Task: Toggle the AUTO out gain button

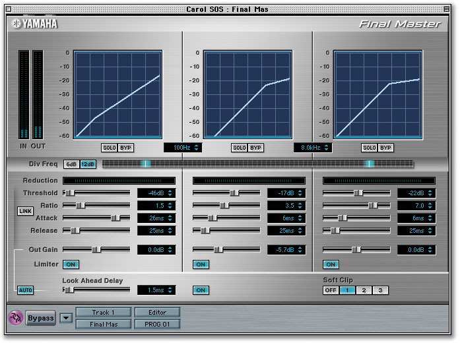Action: (x=26, y=290)
